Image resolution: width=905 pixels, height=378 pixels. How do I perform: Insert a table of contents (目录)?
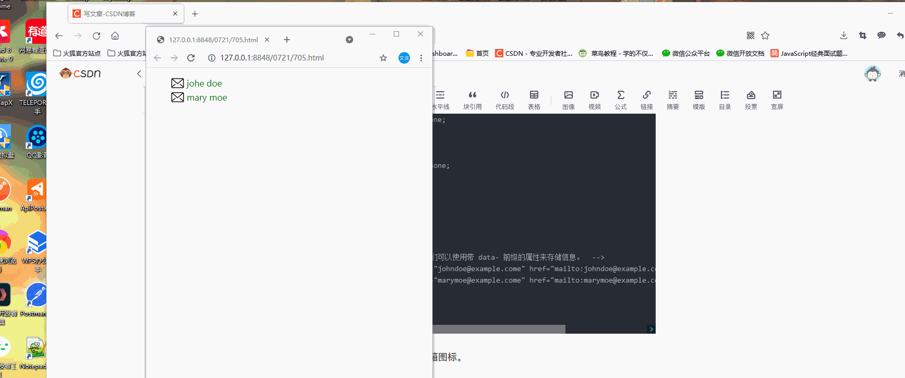(725, 100)
